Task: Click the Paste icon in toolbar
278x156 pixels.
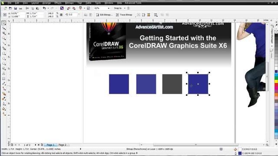Action: (x=38, y=8)
